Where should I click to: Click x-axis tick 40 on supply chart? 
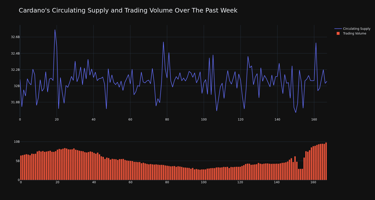click(93, 119)
